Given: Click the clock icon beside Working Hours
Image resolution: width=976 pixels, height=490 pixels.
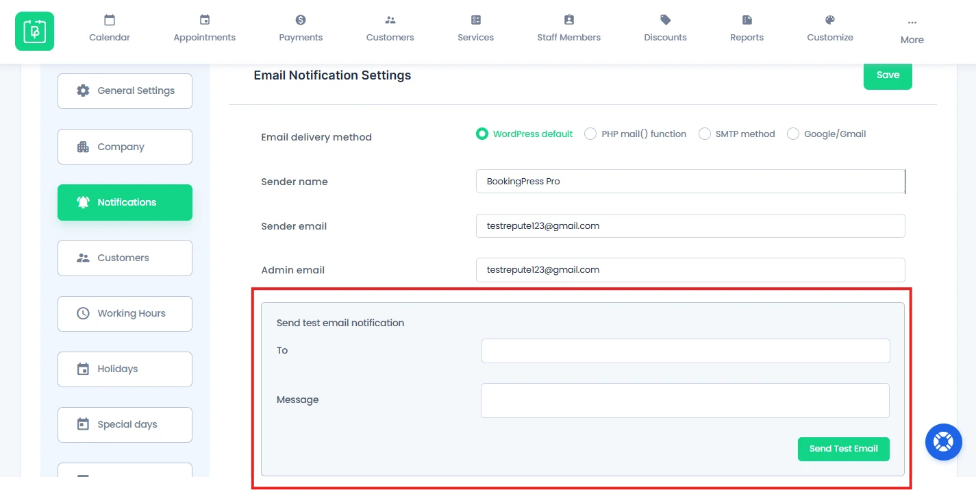Looking at the screenshot, I should coord(83,313).
